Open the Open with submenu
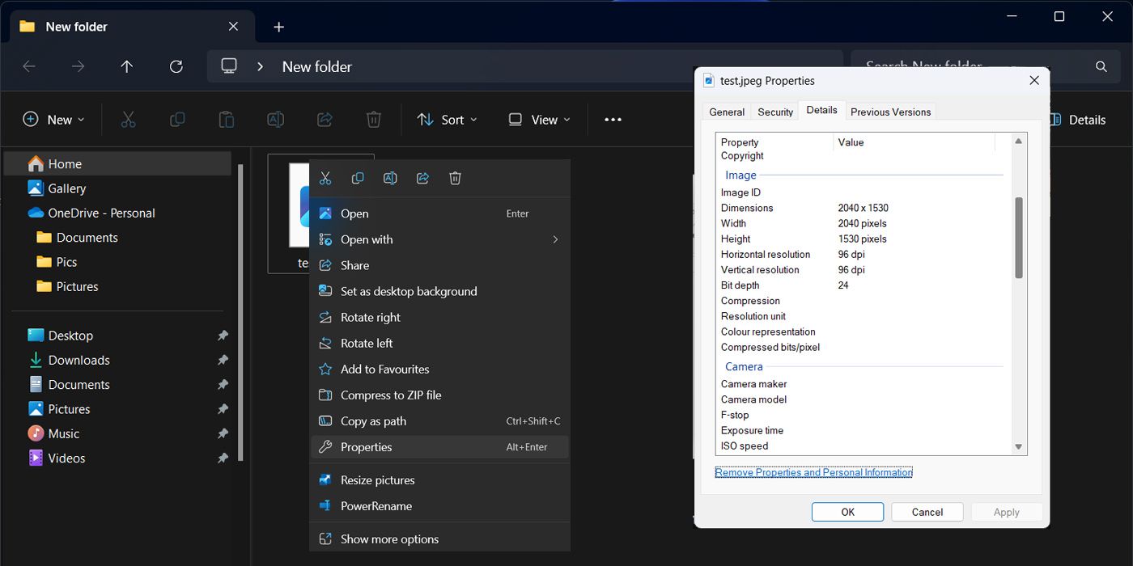The image size is (1133, 566). pyautogui.click(x=366, y=239)
